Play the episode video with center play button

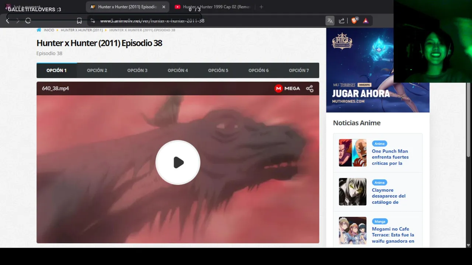[178, 162]
